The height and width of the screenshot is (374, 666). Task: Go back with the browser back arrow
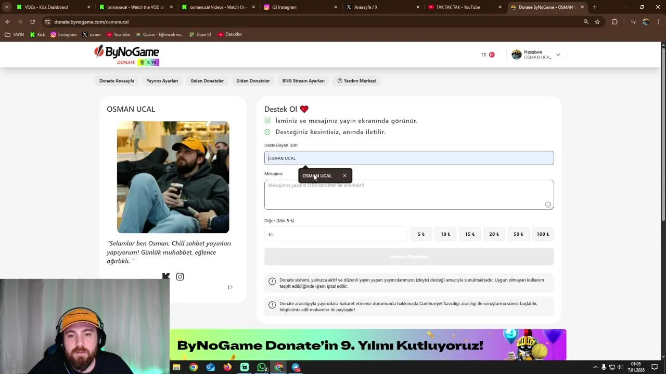8,22
